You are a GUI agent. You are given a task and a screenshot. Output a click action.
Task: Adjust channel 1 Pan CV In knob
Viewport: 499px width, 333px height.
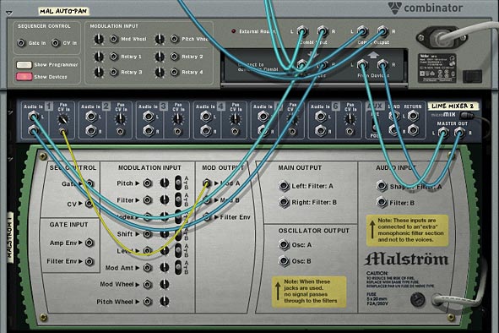62,119
